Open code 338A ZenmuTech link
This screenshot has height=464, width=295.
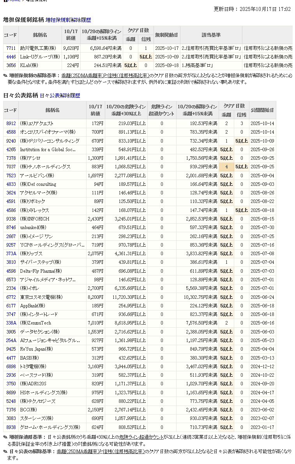[x=11, y=323]
